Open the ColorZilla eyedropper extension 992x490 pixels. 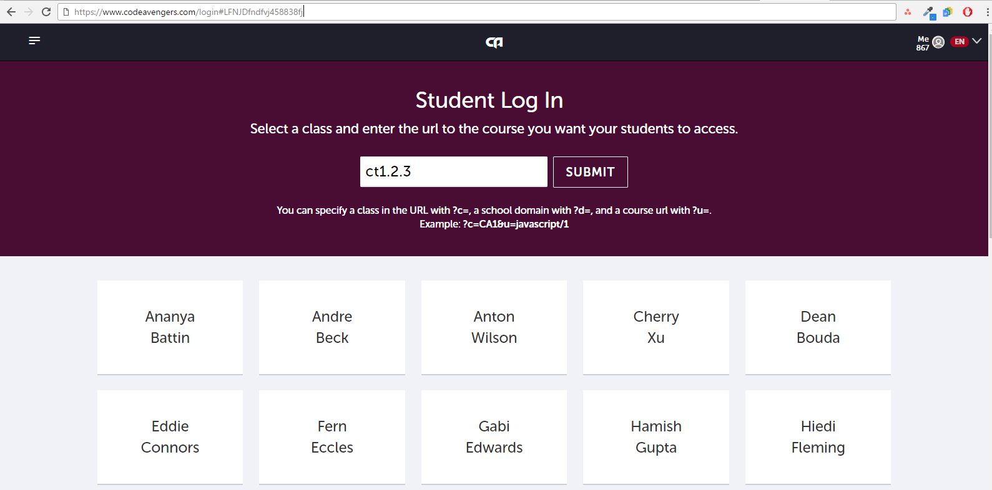(928, 11)
